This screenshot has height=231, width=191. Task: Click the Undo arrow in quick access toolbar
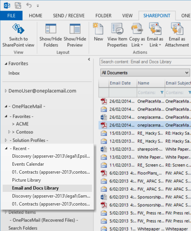29,5
